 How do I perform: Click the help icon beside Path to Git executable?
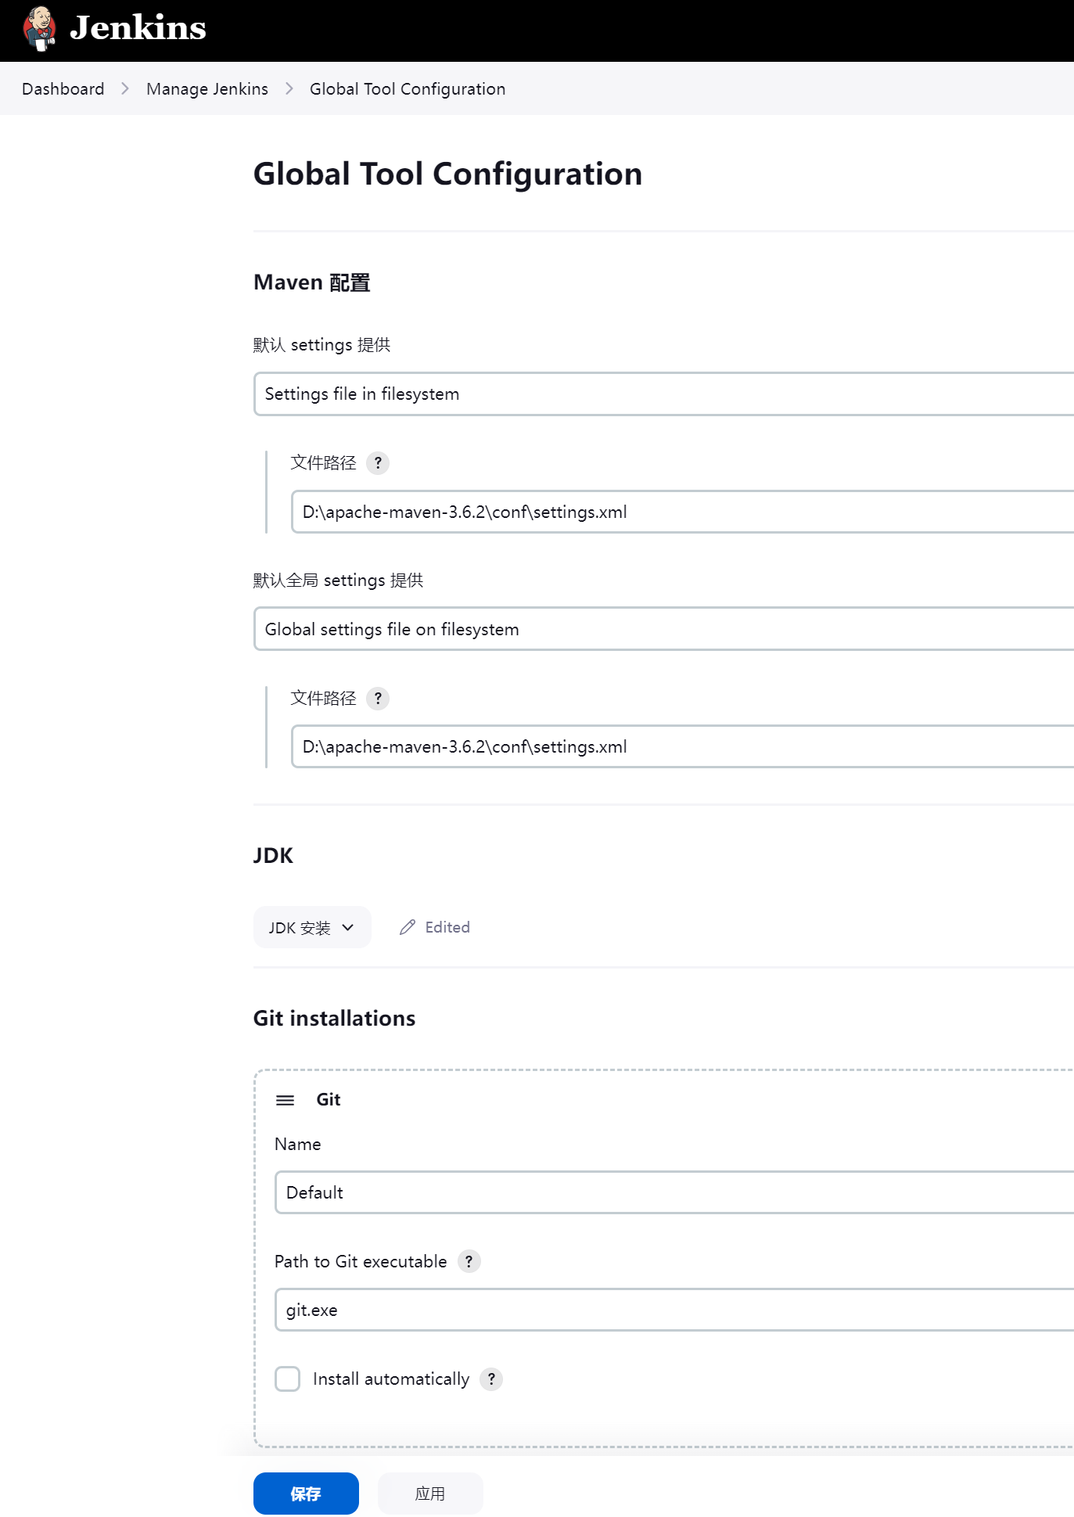[x=469, y=1262]
